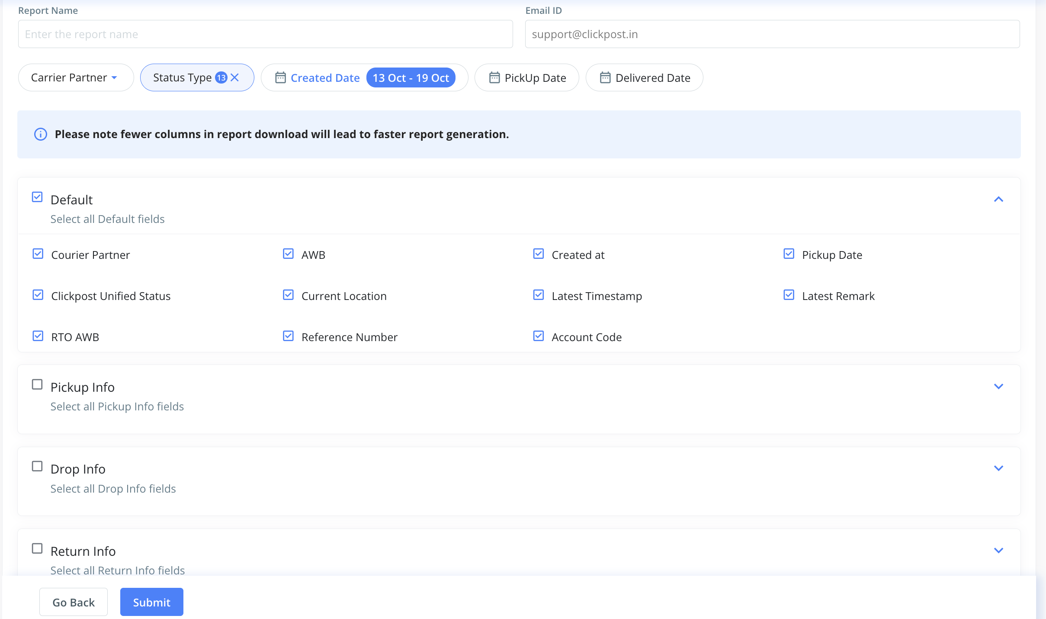This screenshot has width=1046, height=619.
Task: Toggle the Account Code checkbox
Action: (x=538, y=336)
